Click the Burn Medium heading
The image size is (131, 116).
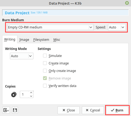(x=13, y=20)
